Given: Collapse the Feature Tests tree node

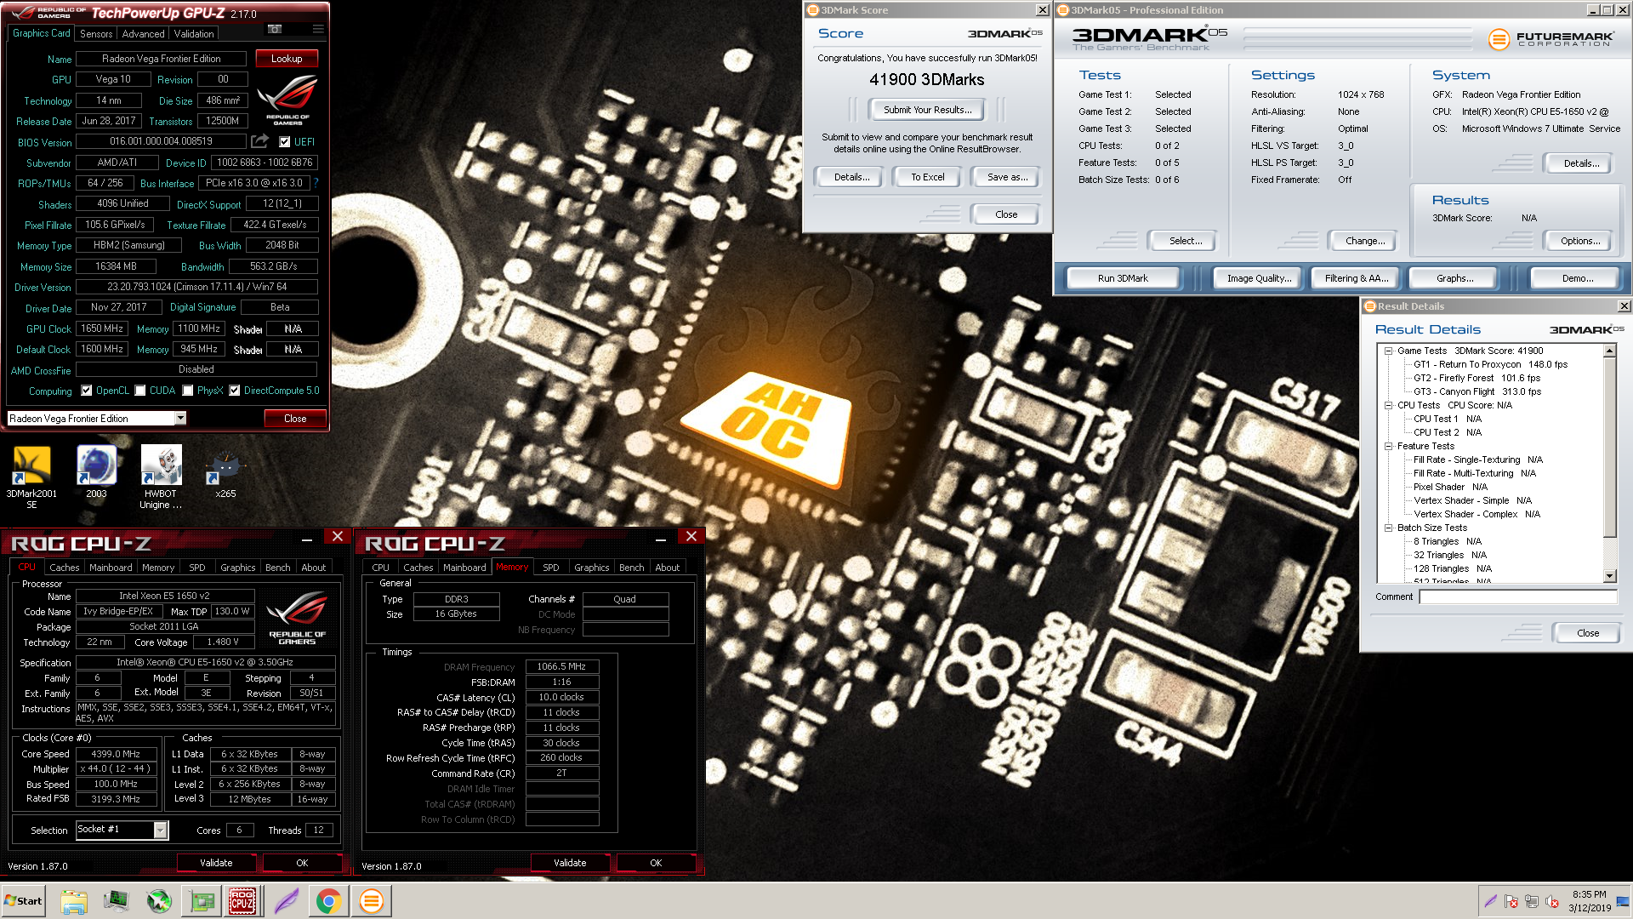Looking at the screenshot, I should [1388, 446].
